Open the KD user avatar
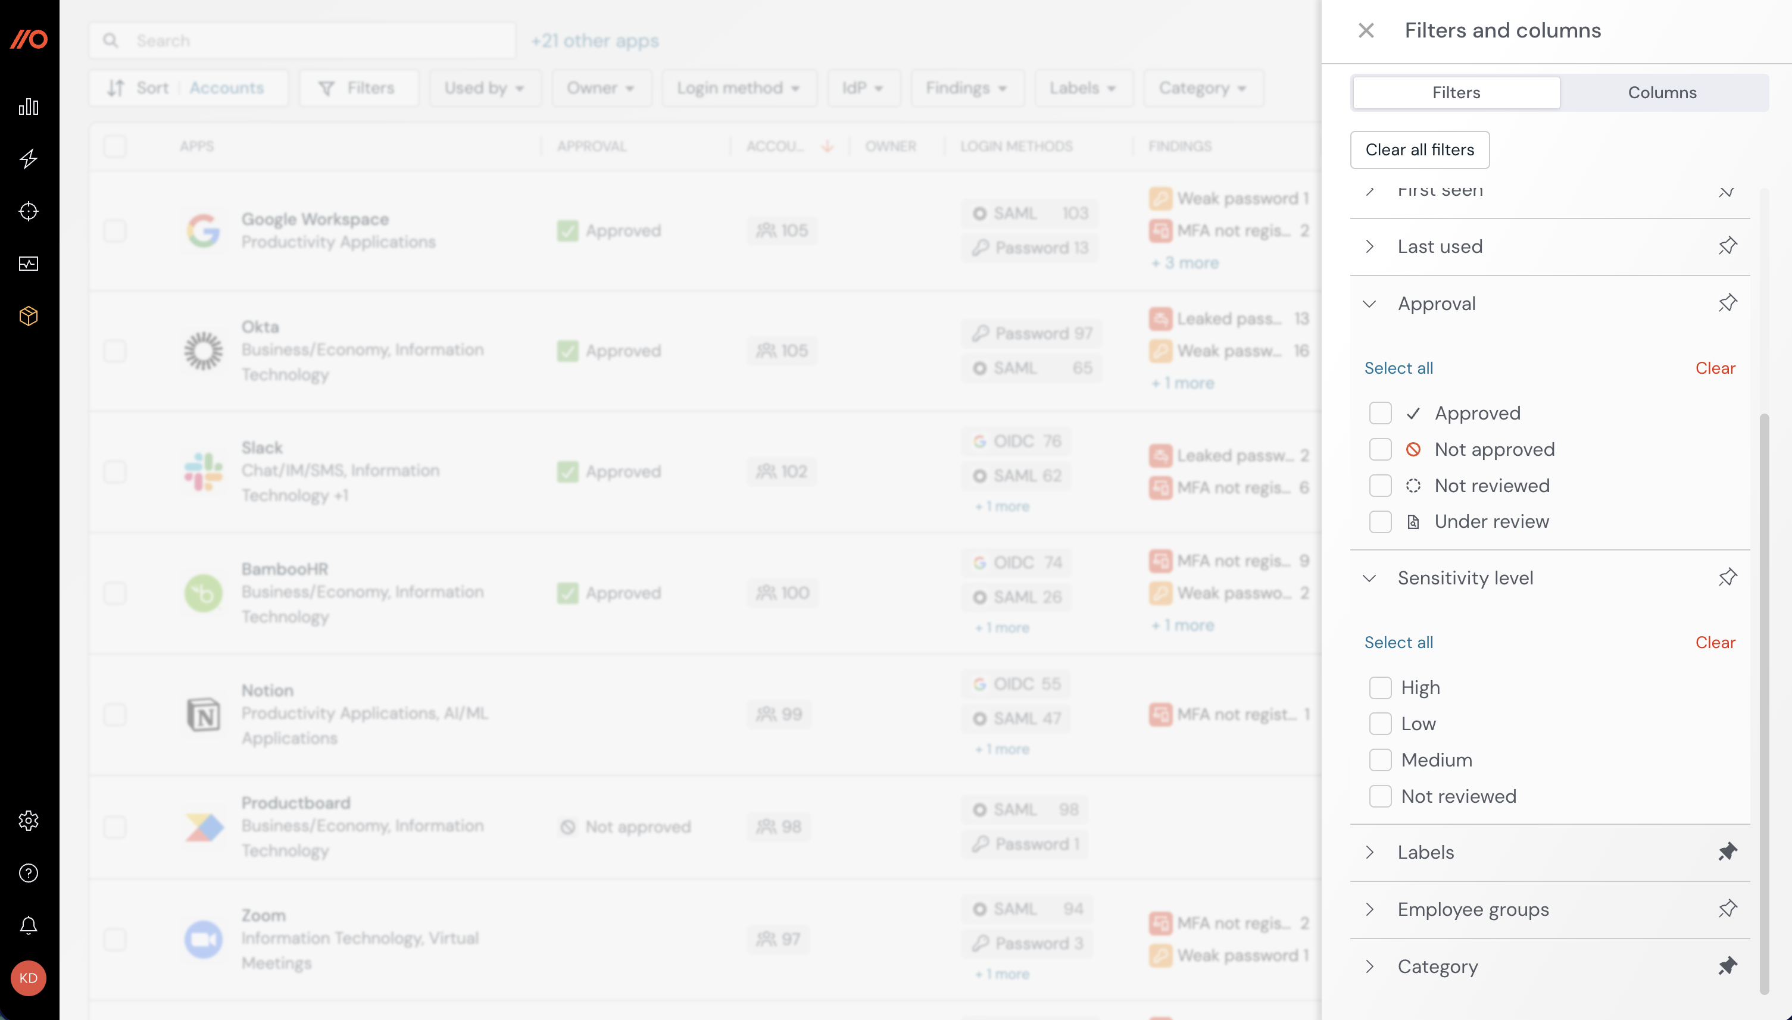The height and width of the screenshot is (1020, 1792). pos(29,978)
